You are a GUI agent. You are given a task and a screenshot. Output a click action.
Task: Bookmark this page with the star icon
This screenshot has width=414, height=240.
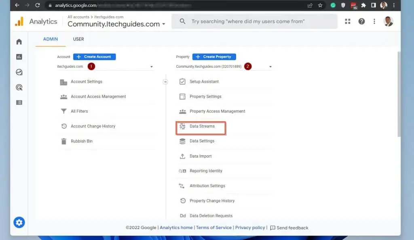320,5
